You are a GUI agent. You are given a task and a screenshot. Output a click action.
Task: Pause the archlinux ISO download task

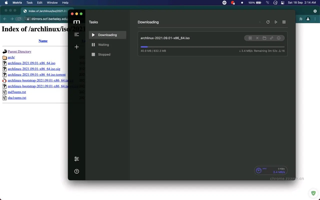(x=250, y=38)
